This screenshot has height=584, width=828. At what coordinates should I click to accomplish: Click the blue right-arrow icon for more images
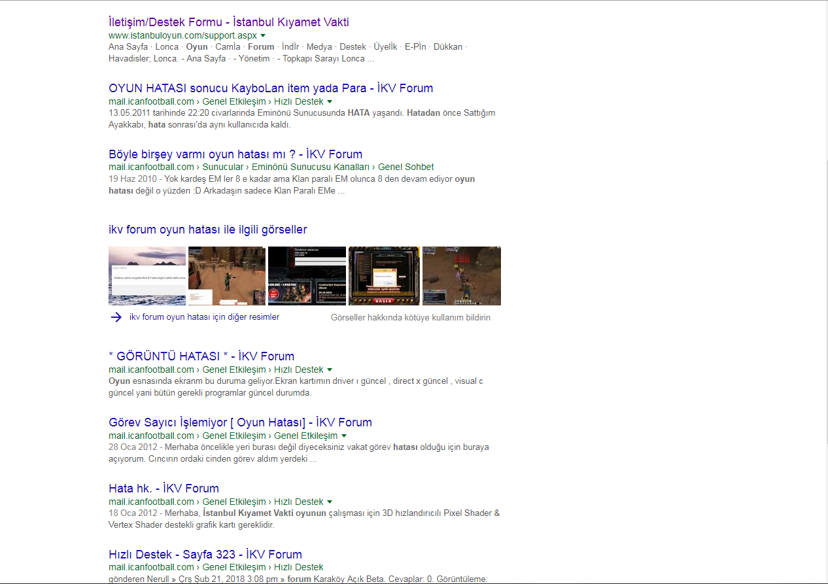(116, 317)
